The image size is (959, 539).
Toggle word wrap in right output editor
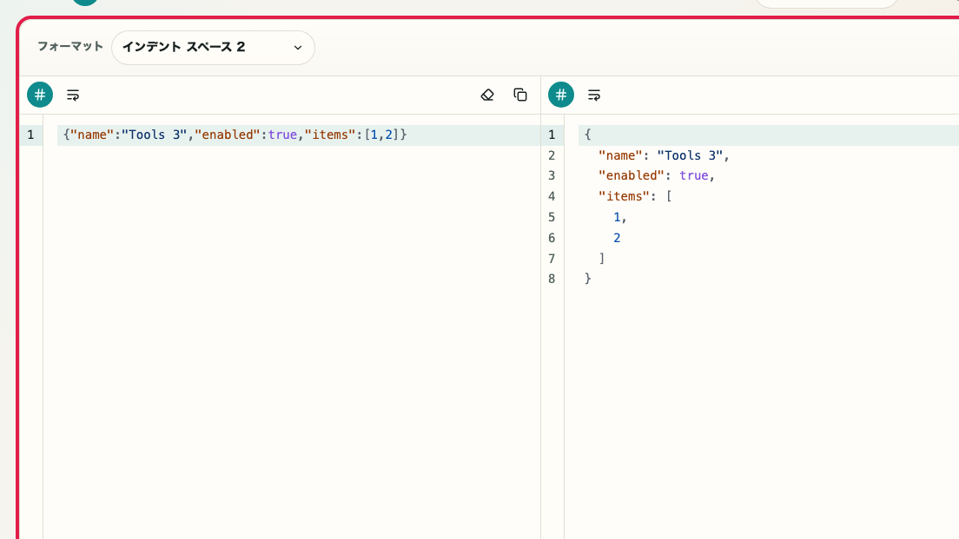(594, 95)
